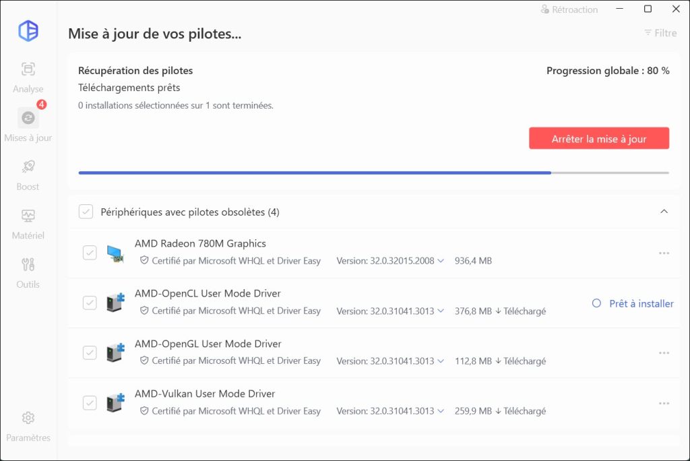Click the global update progress bar
This screenshot has height=461, width=690.
[x=373, y=173]
